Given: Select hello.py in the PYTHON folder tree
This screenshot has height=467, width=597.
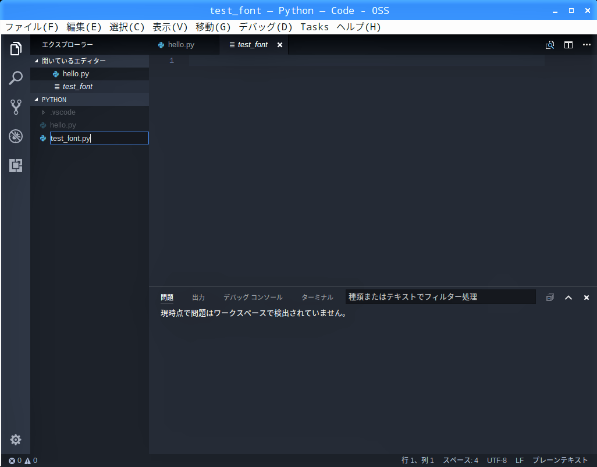Looking at the screenshot, I should (x=90, y=125).
